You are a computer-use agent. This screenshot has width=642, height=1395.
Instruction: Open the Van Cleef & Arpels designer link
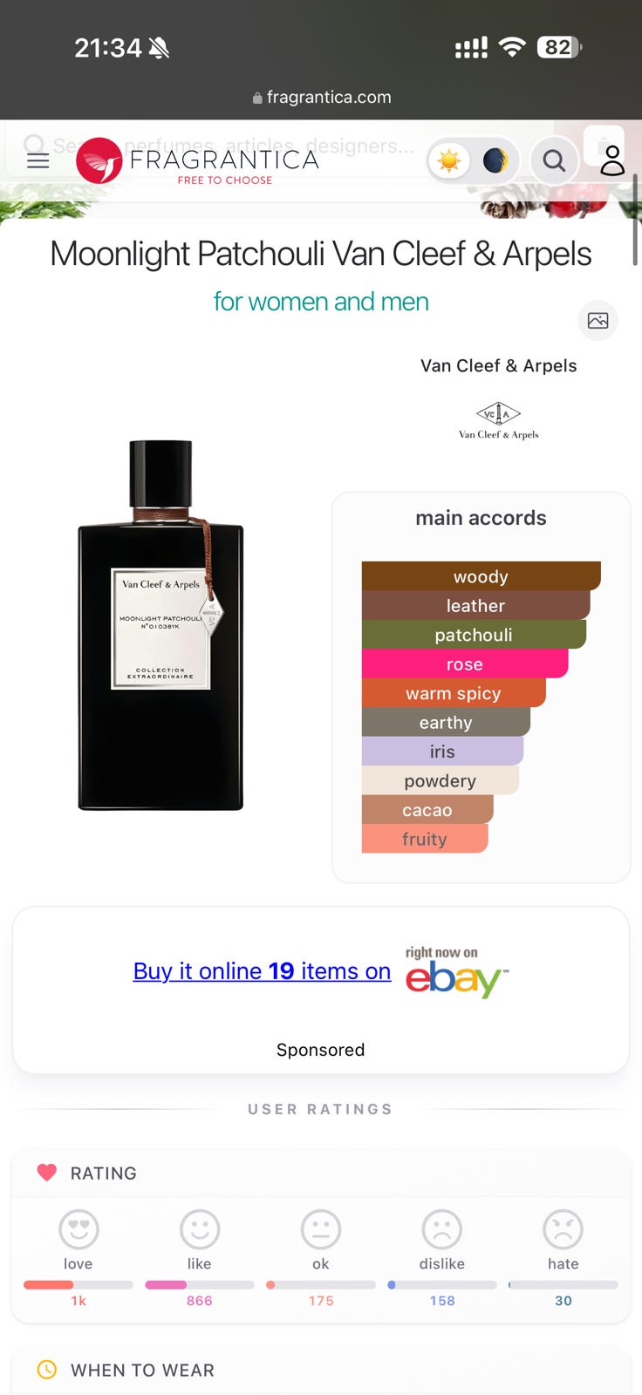(x=498, y=365)
